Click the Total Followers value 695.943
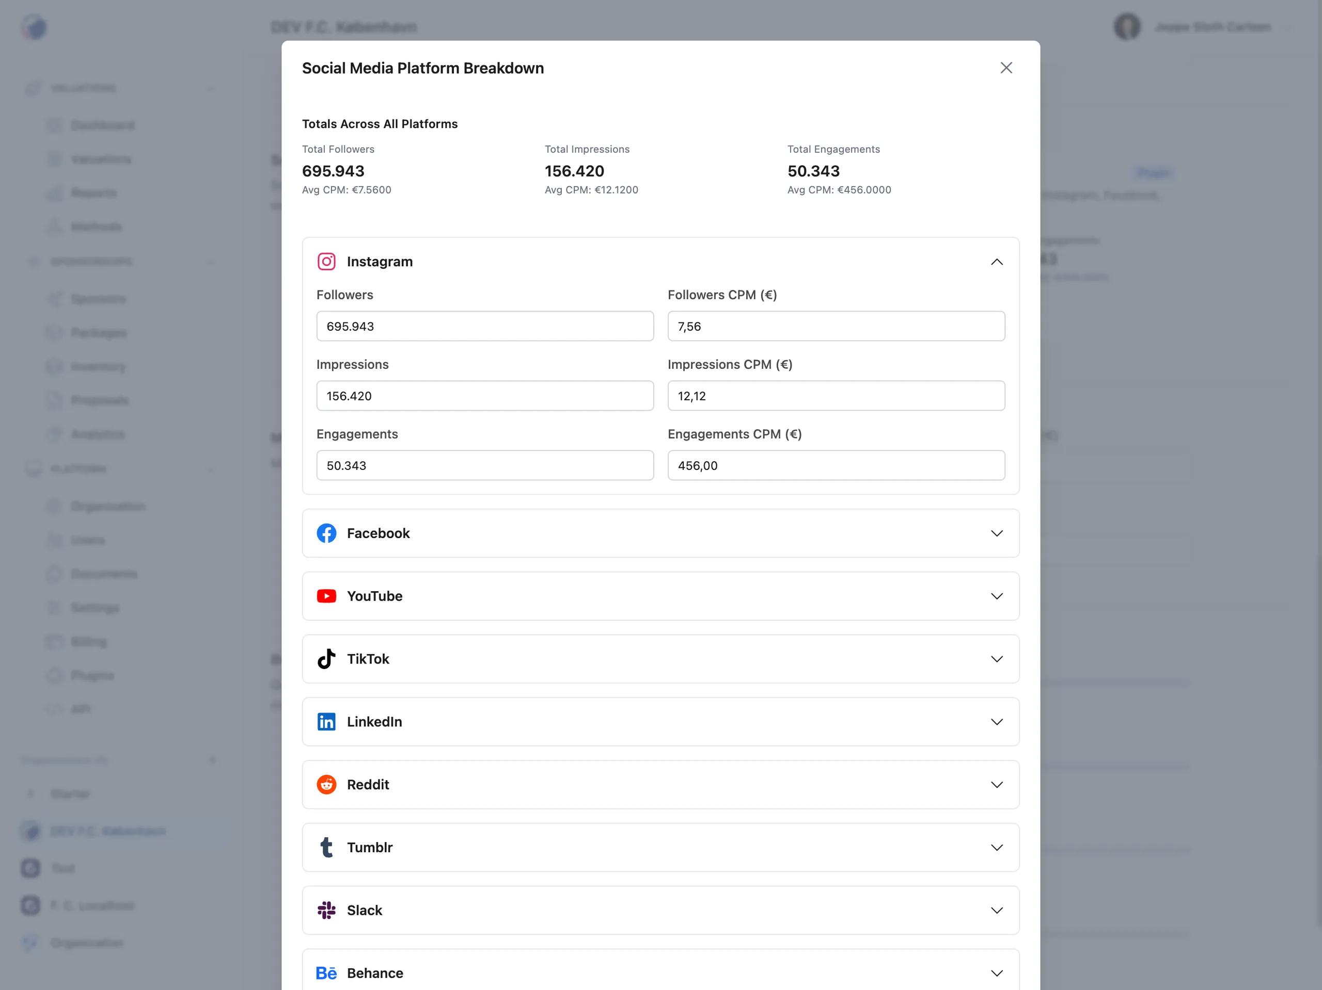 [333, 171]
